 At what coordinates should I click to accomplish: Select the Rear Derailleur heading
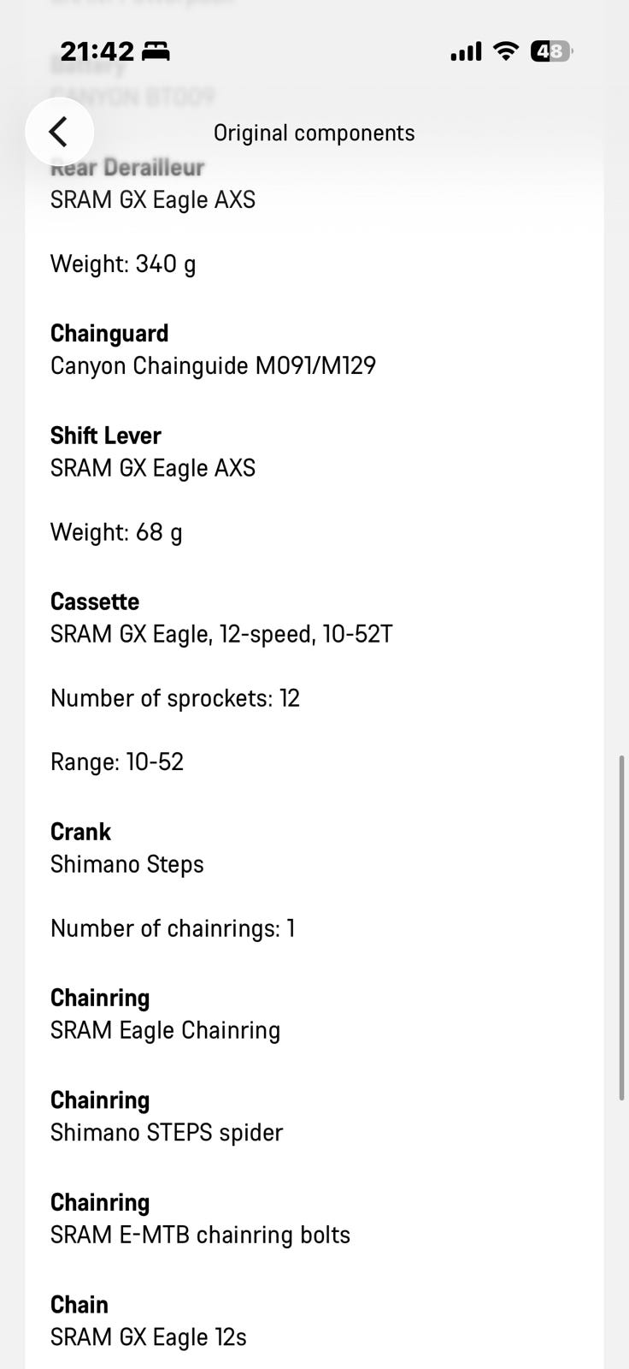(127, 167)
